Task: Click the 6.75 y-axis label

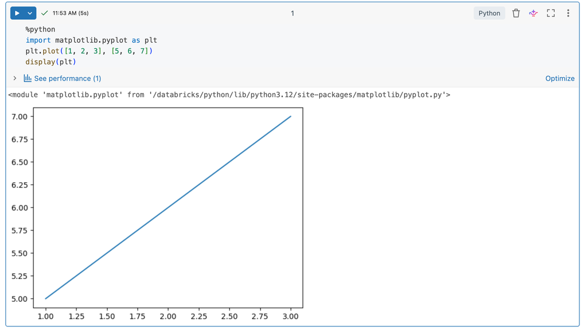Action: click(x=19, y=139)
